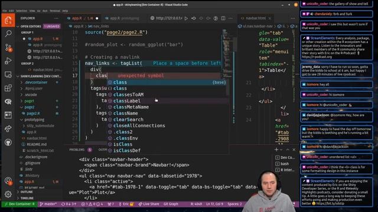The image size is (378, 212).
Task: Switch to the app.R unsaved tab
Action: (x=83, y=18)
